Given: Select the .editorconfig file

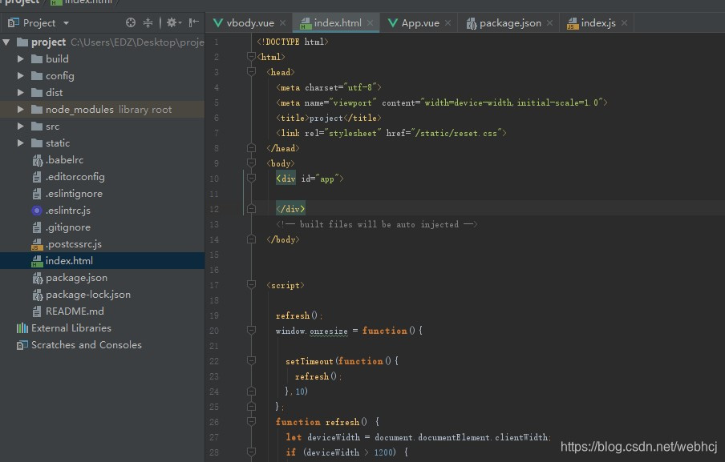Looking at the screenshot, I should click(x=102, y=177).
